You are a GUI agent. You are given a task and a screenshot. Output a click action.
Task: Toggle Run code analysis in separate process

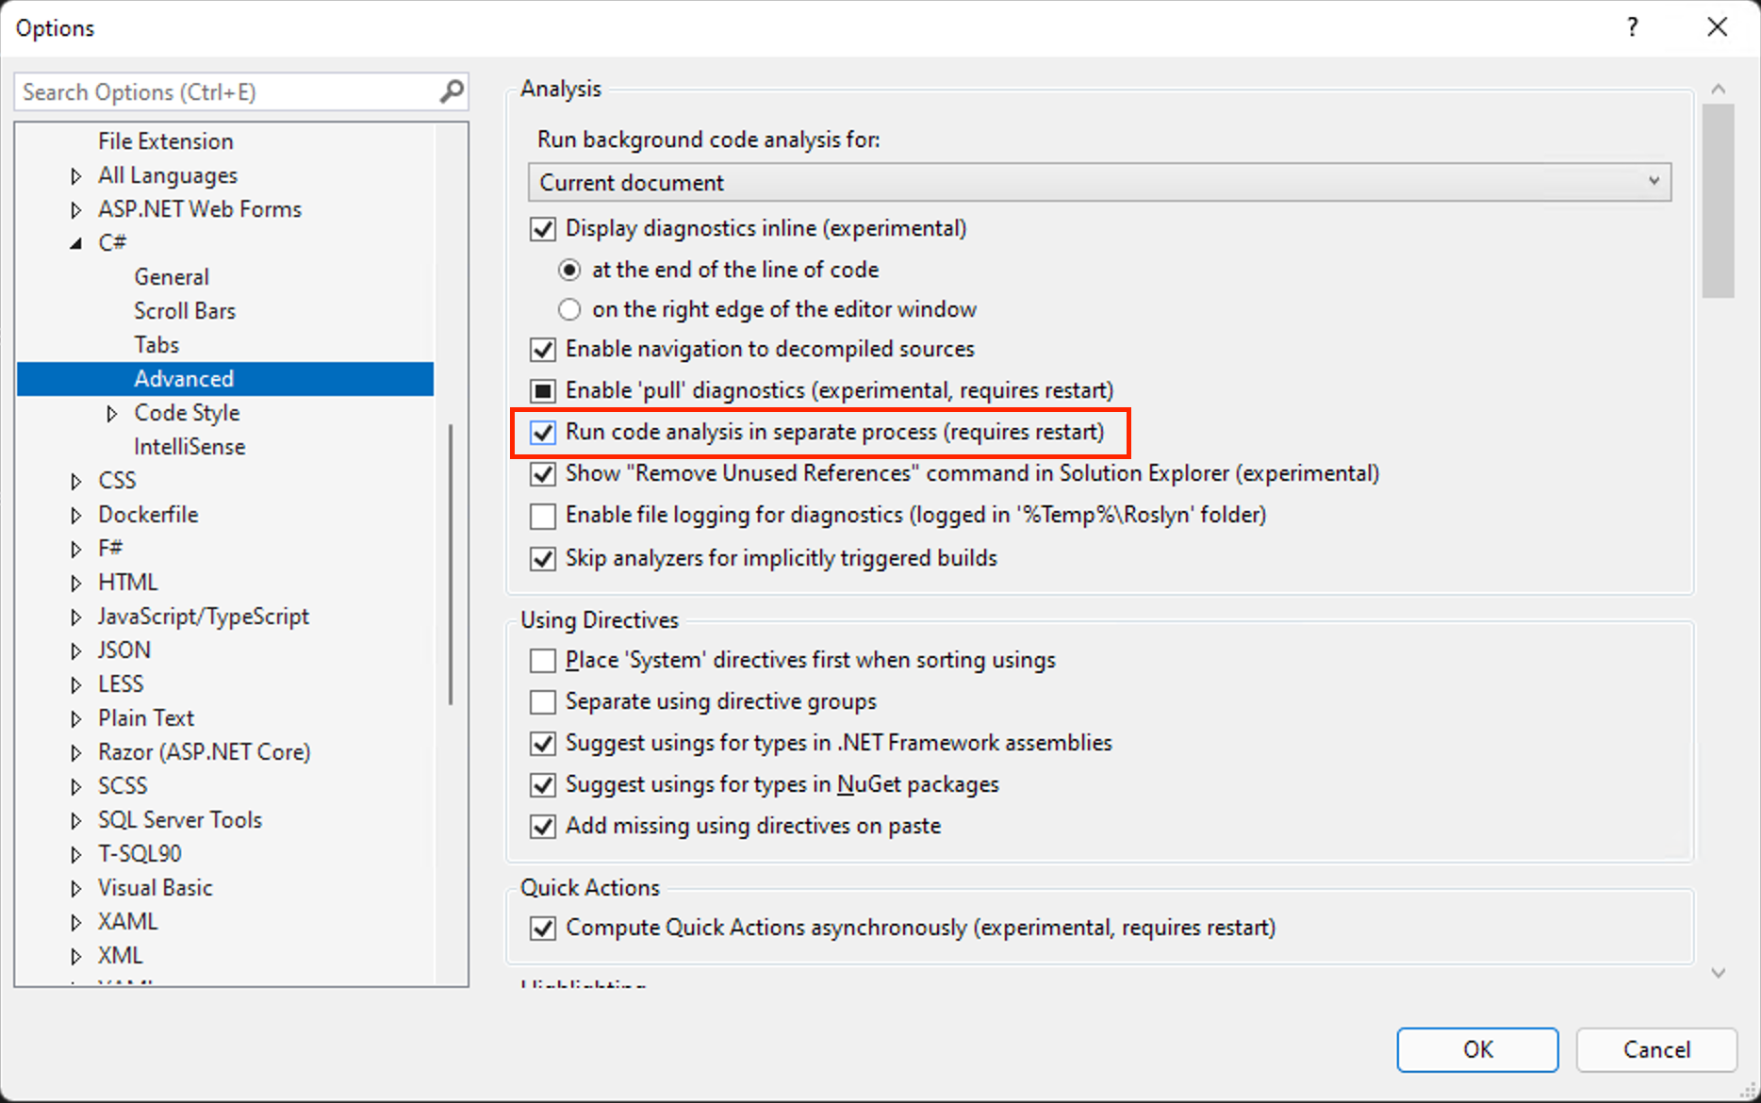543,433
